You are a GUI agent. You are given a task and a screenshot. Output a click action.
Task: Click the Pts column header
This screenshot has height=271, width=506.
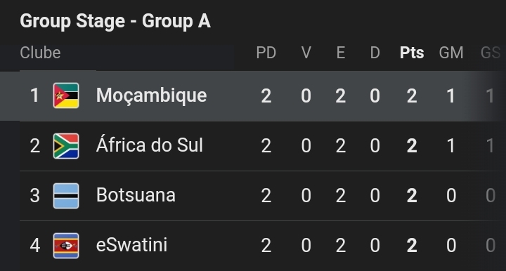412,53
